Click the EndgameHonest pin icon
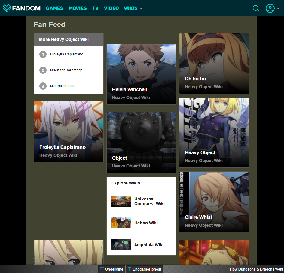The image size is (284, 273). click(130, 269)
